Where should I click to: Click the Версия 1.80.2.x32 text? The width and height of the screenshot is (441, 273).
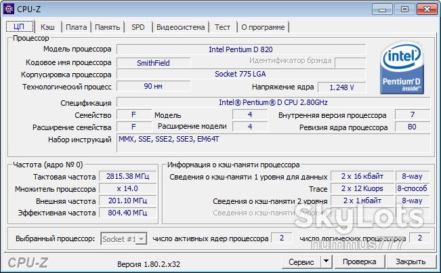(149, 264)
